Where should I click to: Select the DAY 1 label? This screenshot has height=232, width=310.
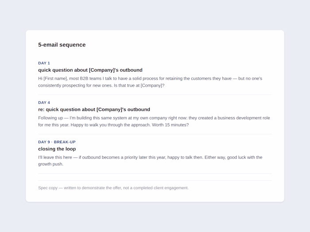(44, 63)
